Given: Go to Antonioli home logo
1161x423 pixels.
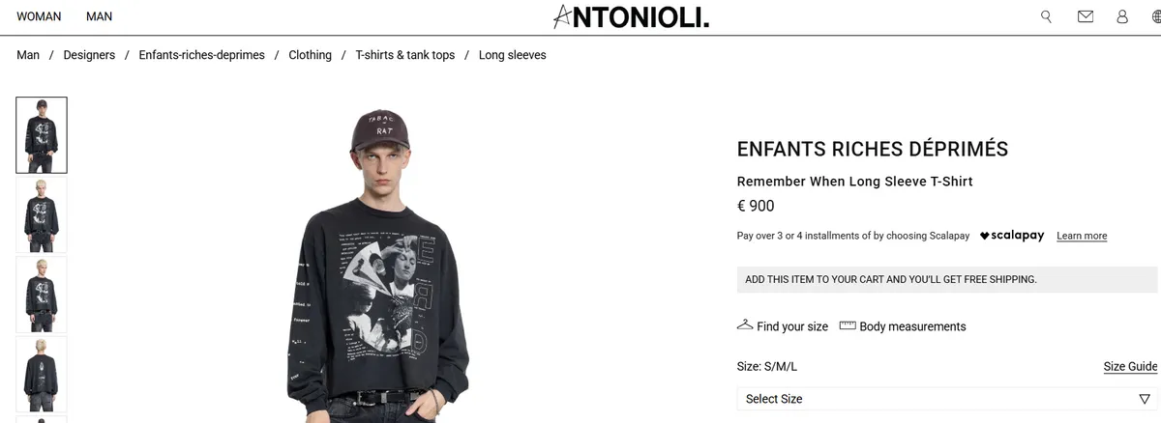Looking at the screenshot, I should (x=631, y=16).
